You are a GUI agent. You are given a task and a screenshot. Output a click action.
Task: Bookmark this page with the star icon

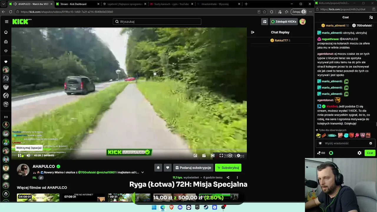point(264,12)
